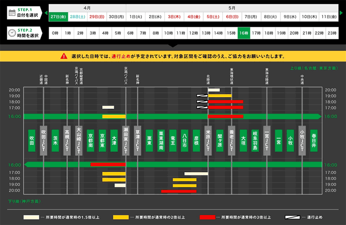Click the 大山崎JCT junction box
The width and height of the screenshot is (346, 225).
pyautogui.click(x=79, y=141)
